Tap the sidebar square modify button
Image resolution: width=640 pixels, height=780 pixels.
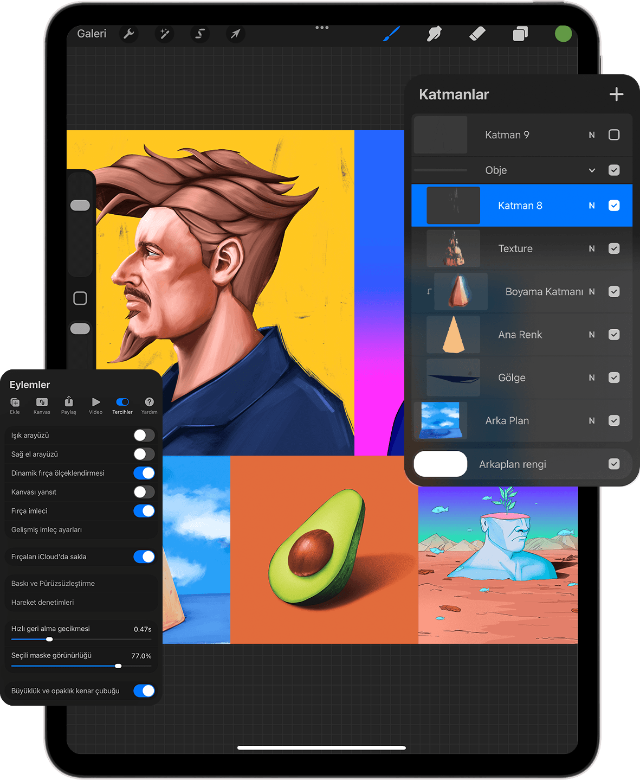[80, 298]
